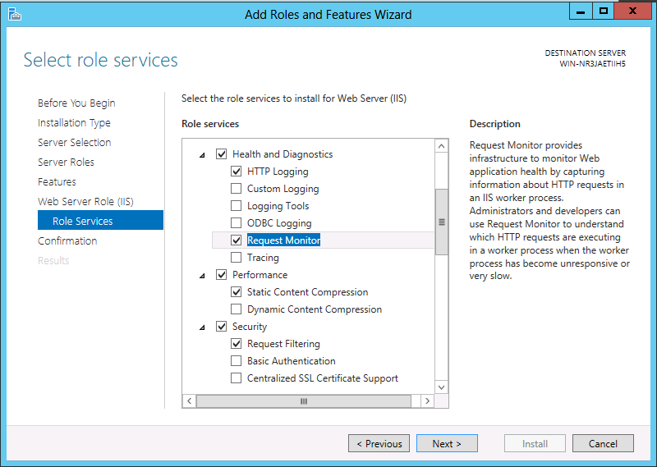Click the wizard icon in the title bar
Image resolution: width=657 pixels, height=467 pixels.
14,14
